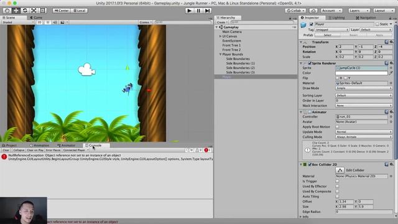
Task: Open Animator component gear menu
Action: (391, 112)
